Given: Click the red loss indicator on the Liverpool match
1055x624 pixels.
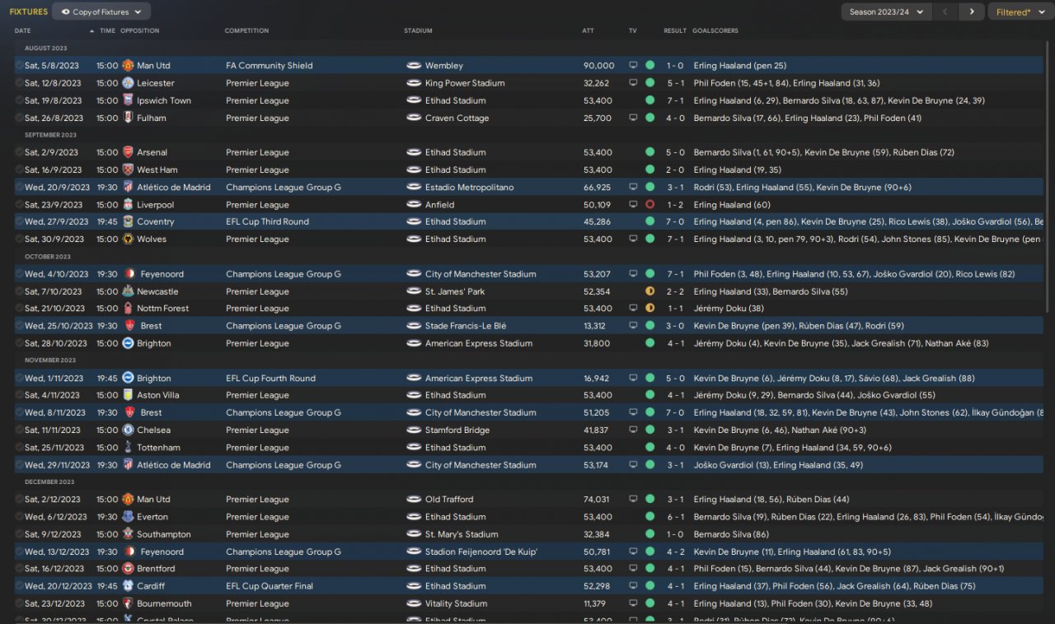Looking at the screenshot, I should point(649,205).
